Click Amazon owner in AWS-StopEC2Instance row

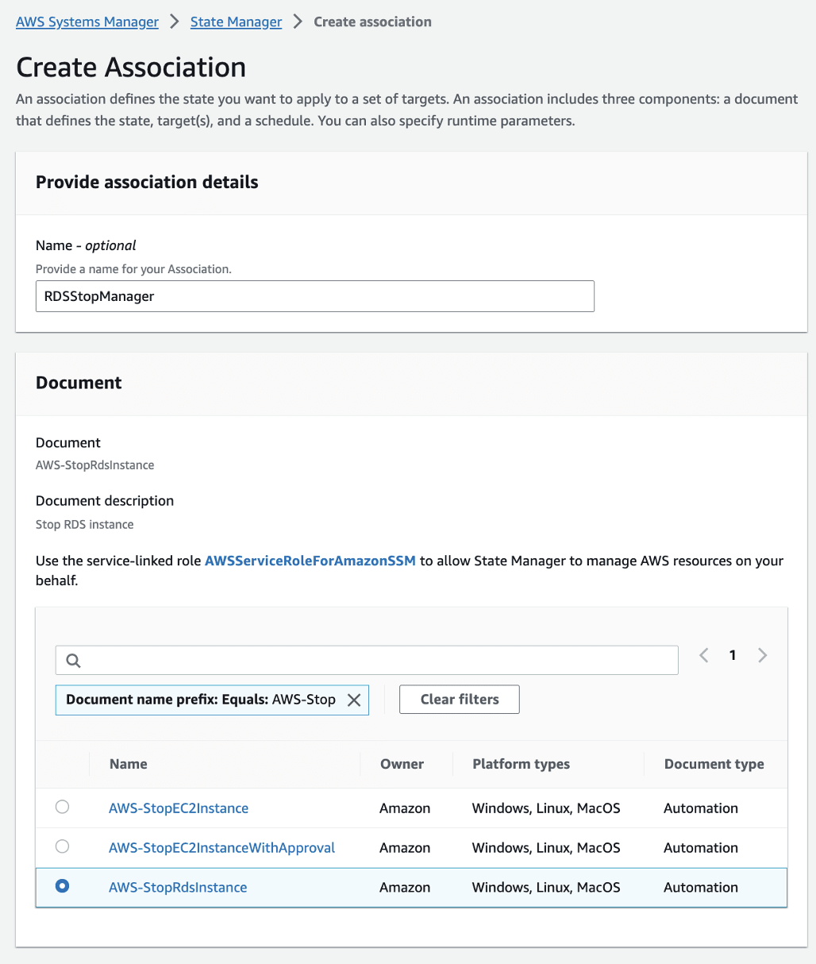(x=405, y=808)
